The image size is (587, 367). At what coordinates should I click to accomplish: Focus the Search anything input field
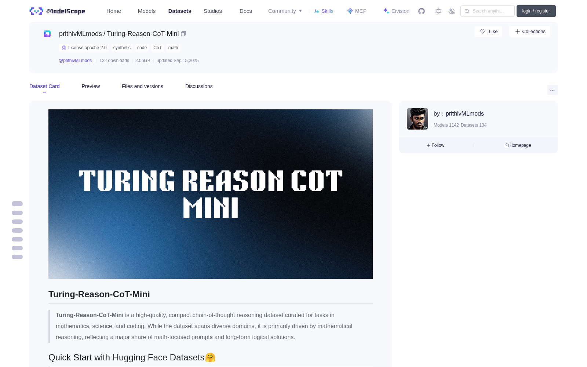(488, 11)
